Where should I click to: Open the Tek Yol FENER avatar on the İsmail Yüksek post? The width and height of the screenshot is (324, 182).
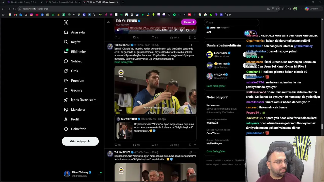pos(110,47)
